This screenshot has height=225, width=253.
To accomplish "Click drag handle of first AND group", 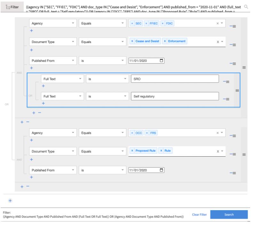I will (x=244, y=67).
